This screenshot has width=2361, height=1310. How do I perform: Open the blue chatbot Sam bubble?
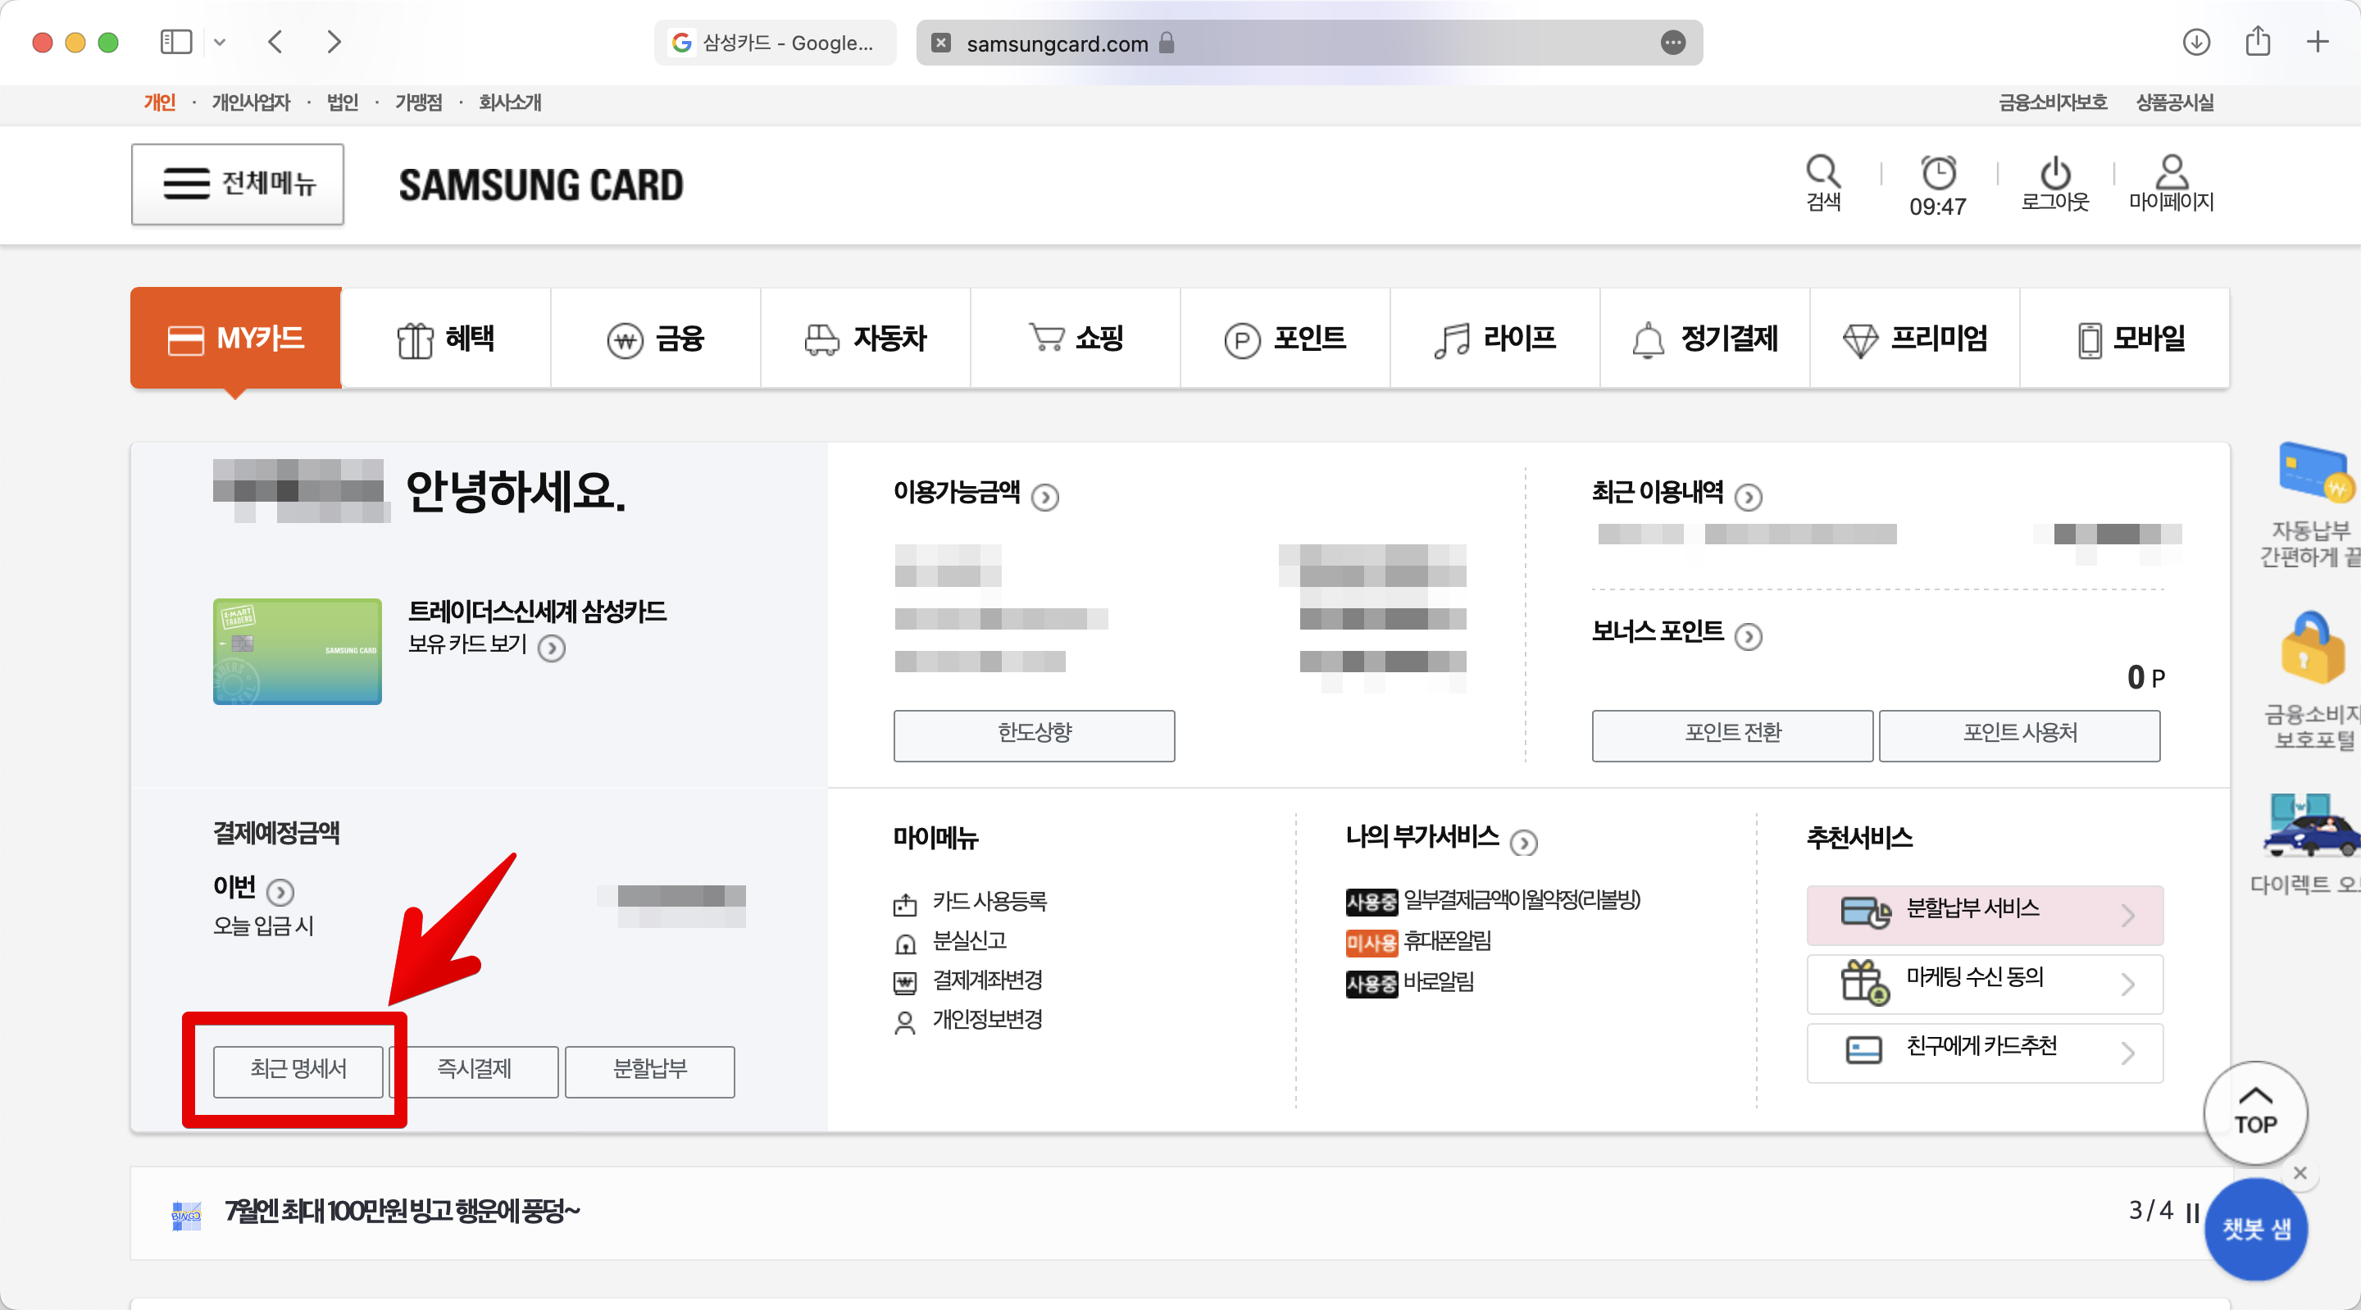coord(2255,1228)
